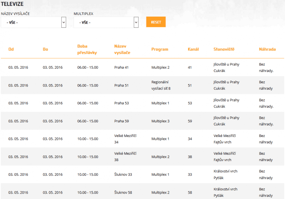Viewport: 285px width, 199px height.
Task: Click Jíloviště u Prahy Cukrák in Praha 59 row
Action: (226, 121)
